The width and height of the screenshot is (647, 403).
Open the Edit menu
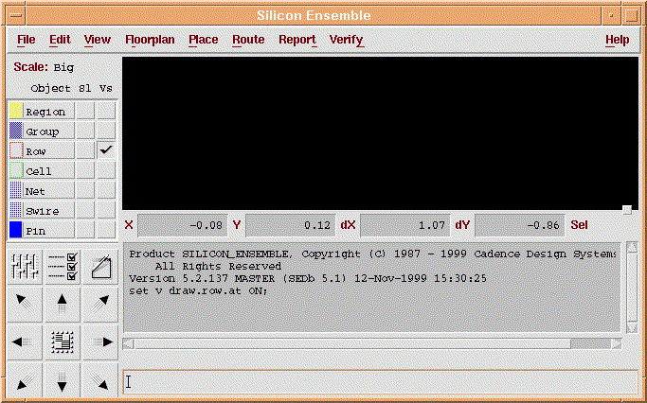60,40
